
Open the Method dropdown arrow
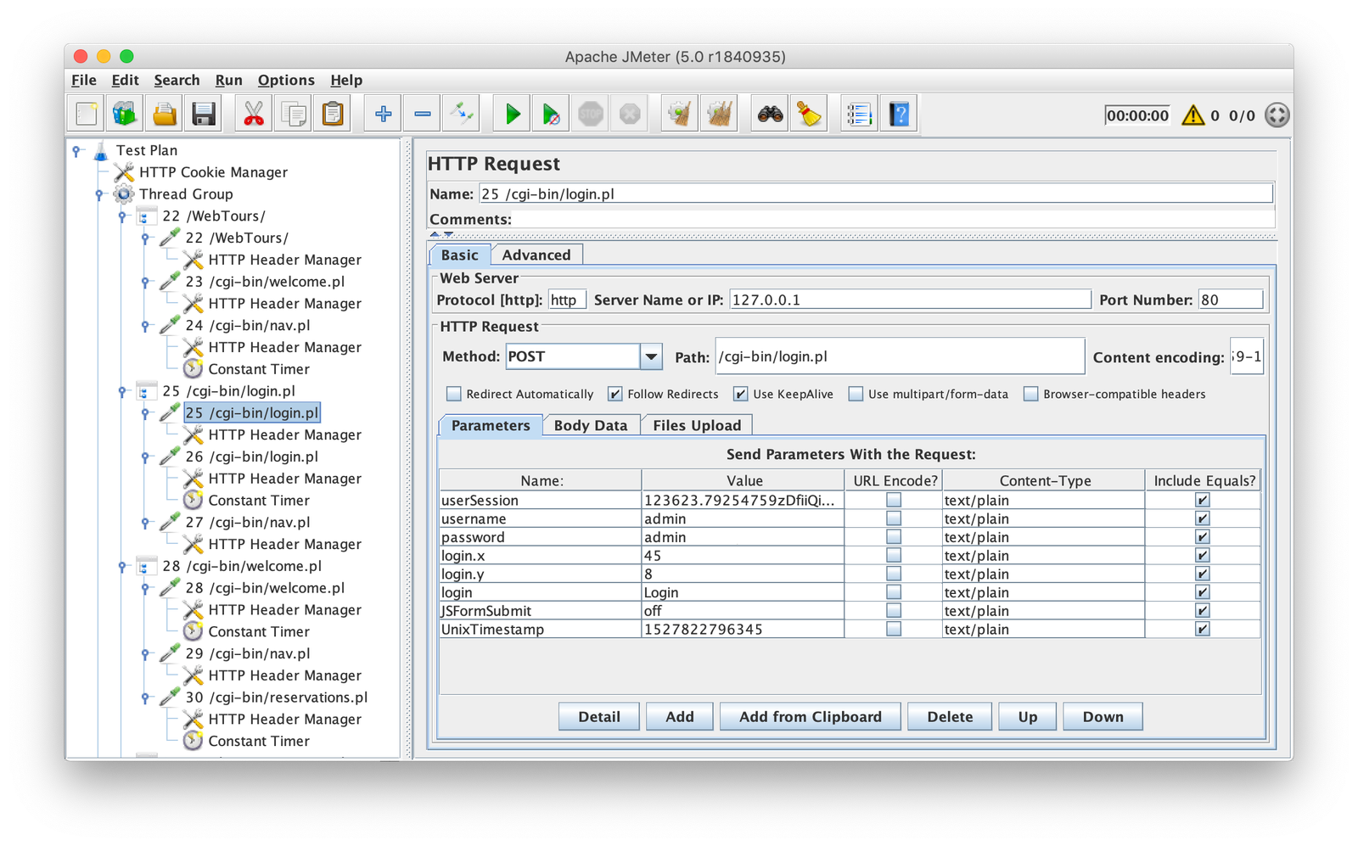tap(651, 356)
